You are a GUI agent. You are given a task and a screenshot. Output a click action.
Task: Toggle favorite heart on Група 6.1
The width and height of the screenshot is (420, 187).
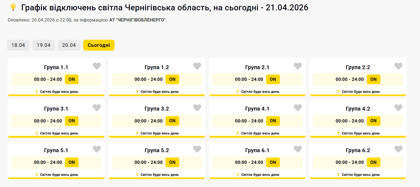[298, 149]
